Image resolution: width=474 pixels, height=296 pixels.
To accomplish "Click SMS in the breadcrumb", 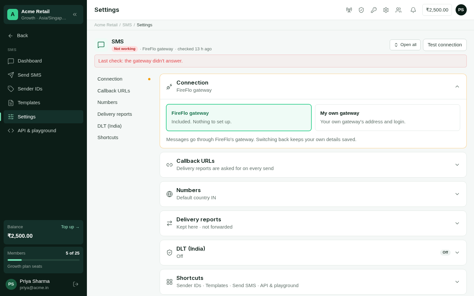I will 127,25.
